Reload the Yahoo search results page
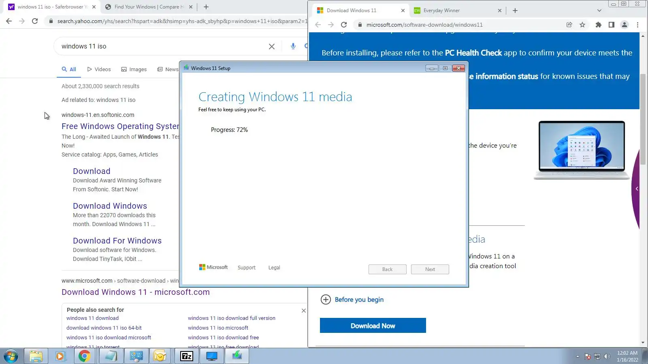Image resolution: width=648 pixels, height=364 pixels. (35, 21)
